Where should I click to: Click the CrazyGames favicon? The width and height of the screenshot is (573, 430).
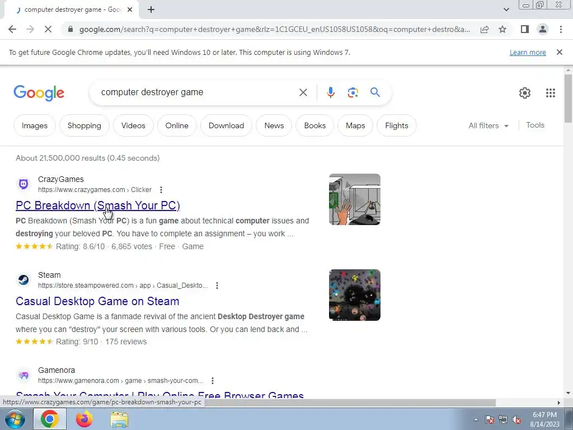(24, 184)
